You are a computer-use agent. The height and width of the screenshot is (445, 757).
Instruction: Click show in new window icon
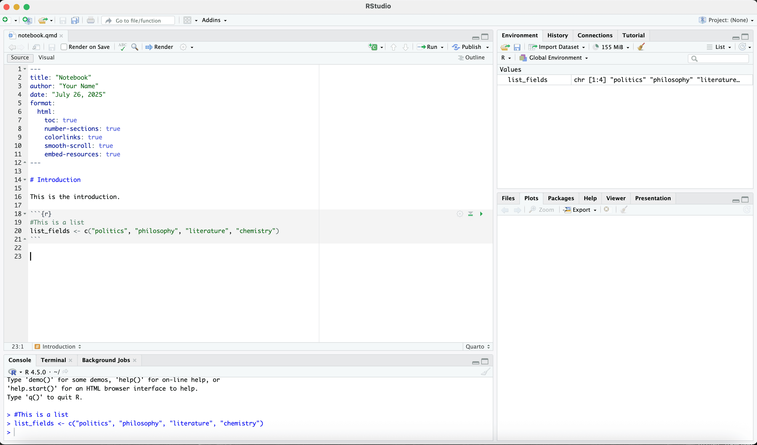pyautogui.click(x=36, y=47)
